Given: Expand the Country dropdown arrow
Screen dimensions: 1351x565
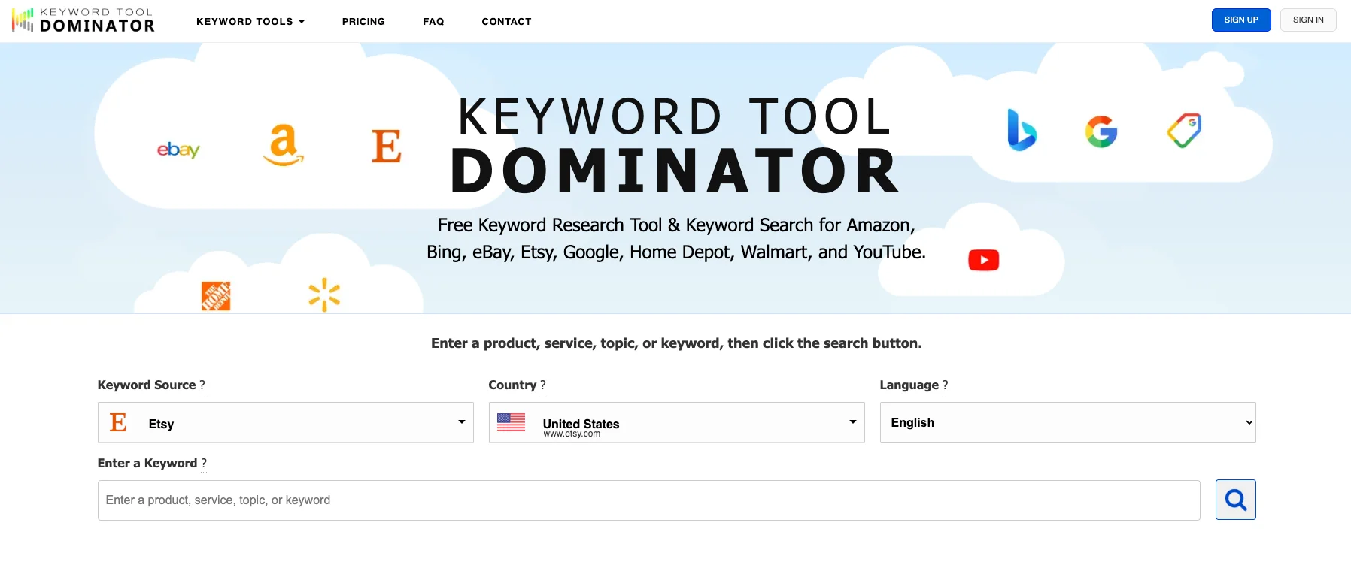Looking at the screenshot, I should 853,421.
